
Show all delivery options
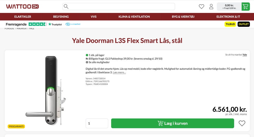point(99,62)
